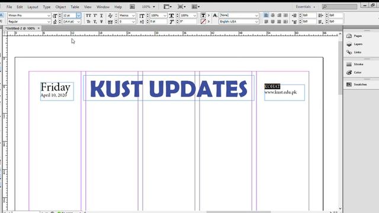Click the Right Indent icon
Screen dimensions: 379x213
click(321, 15)
